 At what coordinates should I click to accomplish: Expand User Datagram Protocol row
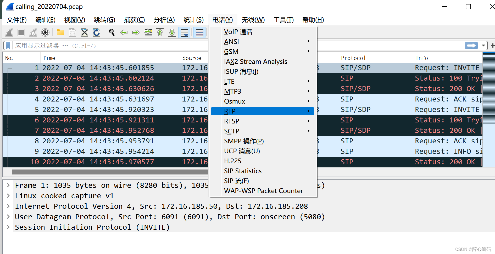pos(8,217)
